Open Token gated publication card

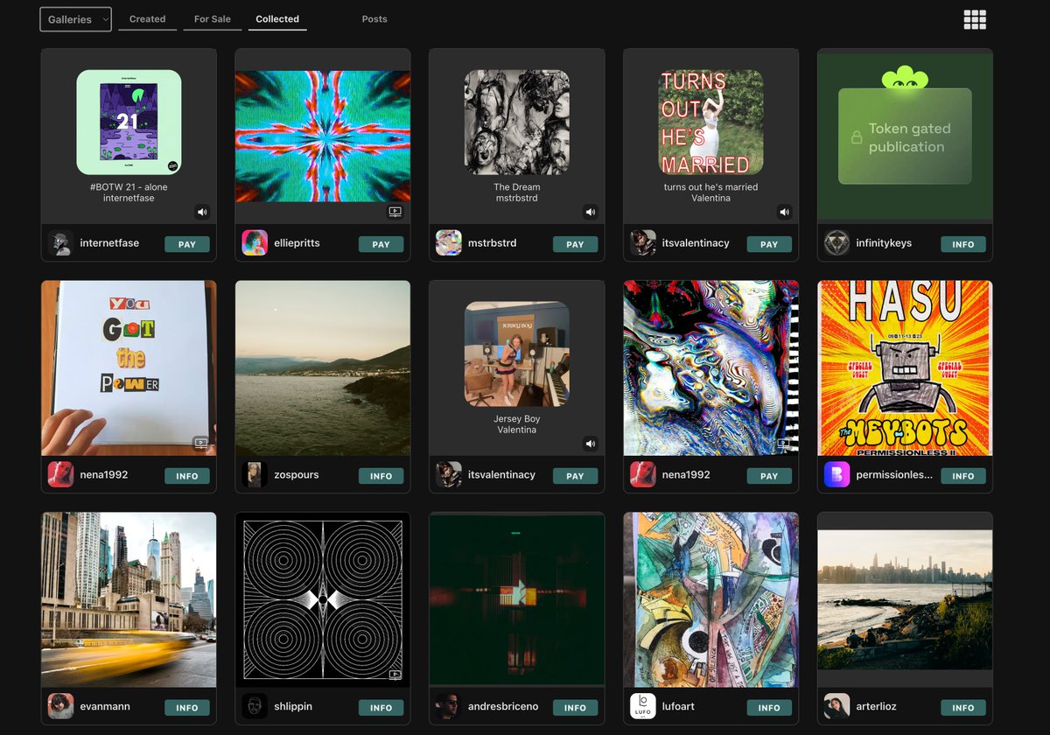point(905,136)
